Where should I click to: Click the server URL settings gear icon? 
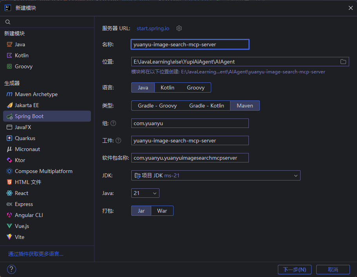(179, 28)
